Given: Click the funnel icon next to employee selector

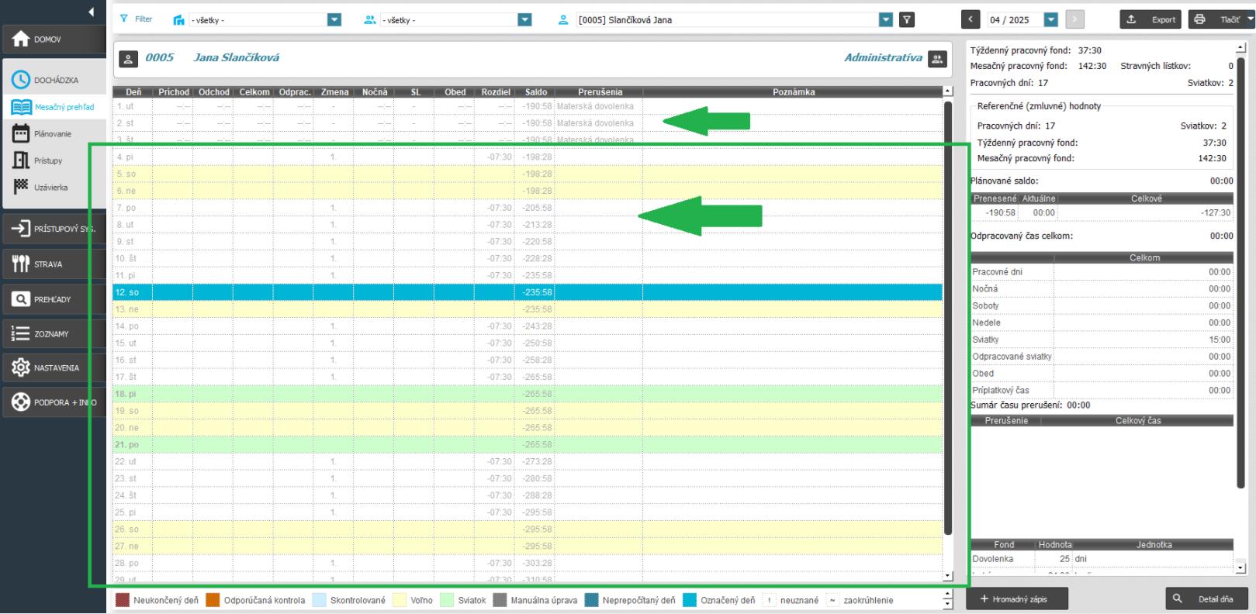Looking at the screenshot, I should [x=906, y=20].
